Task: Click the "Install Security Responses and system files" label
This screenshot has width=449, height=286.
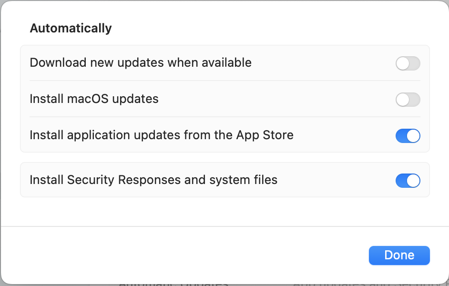Action: (x=153, y=180)
